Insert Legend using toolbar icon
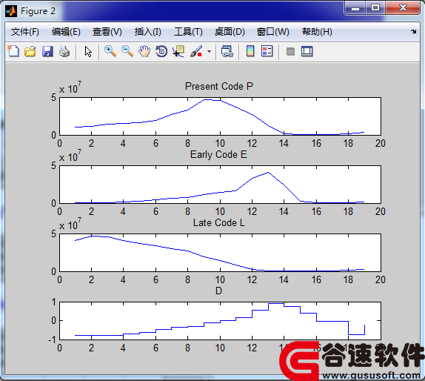This screenshot has width=425, height=381. pyautogui.click(x=267, y=51)
